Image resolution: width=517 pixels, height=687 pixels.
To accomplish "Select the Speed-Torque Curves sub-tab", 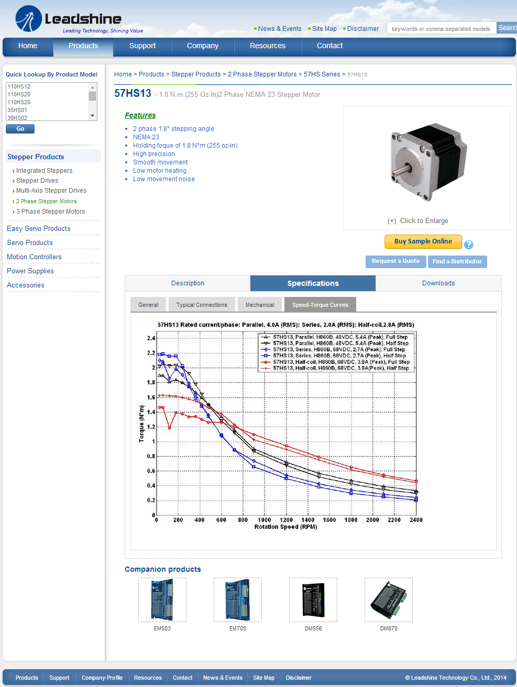I will (320, 305).
